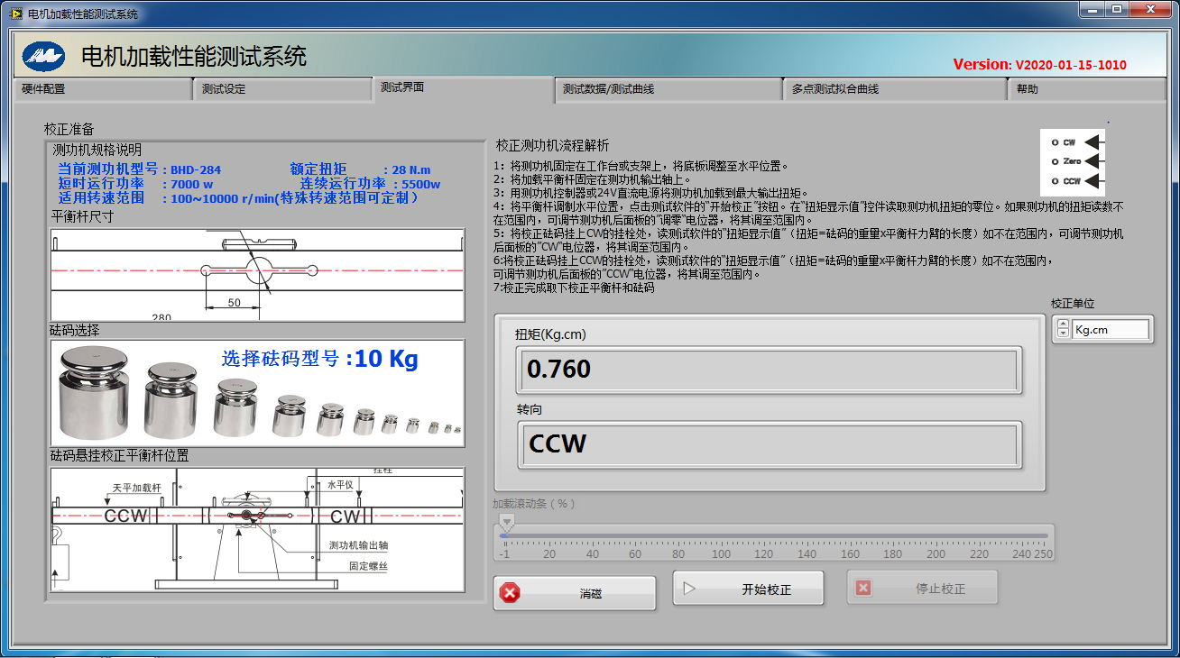
Task: Click the CCW arrow in potentiometer diagram
Action: (1092, 181)
